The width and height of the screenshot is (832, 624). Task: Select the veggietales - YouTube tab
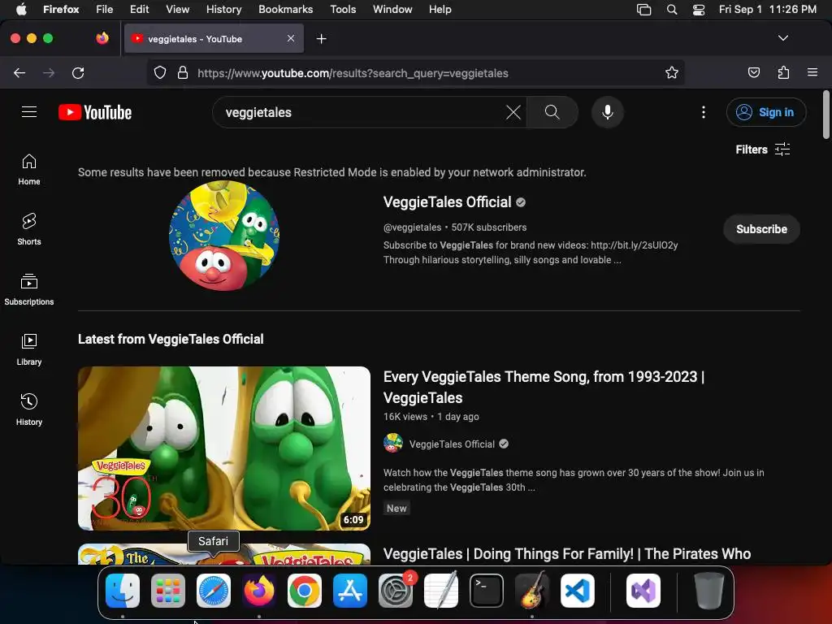(x=214, y=38)
